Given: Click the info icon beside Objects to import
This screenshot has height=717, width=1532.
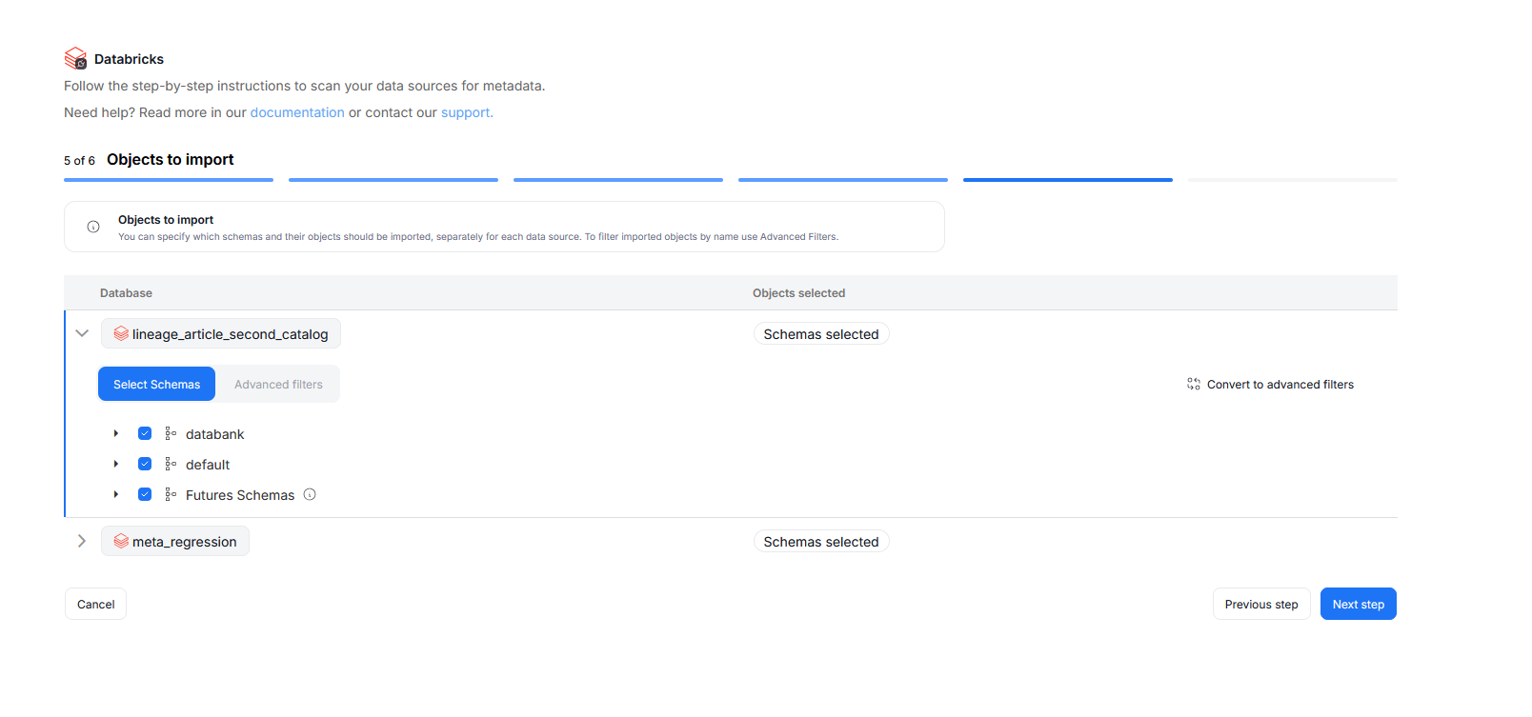Looking at the screenshot, I should pos(93,227).
